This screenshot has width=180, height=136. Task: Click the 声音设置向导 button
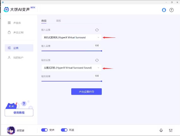pyautogui.click(x=86, y=92)
